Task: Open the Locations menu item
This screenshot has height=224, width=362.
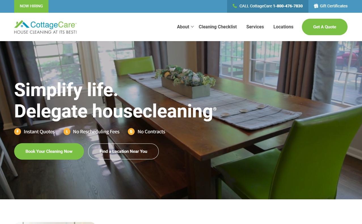Action: [283, 27]
